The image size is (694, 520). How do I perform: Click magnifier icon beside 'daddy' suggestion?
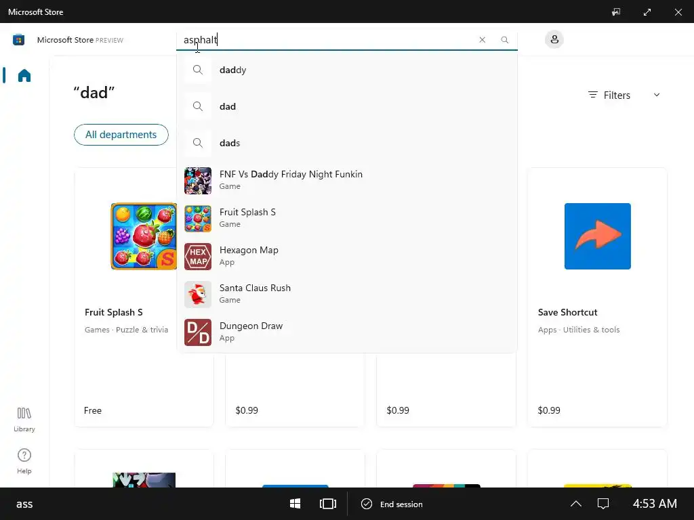[x=198, y=70]
